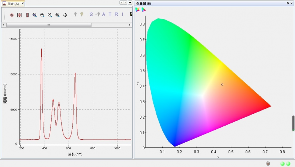Click the toolbar horizontal scrollbar thumb
Image resolution: width=295 pixels, height=167 pixels.
(49, 25)
